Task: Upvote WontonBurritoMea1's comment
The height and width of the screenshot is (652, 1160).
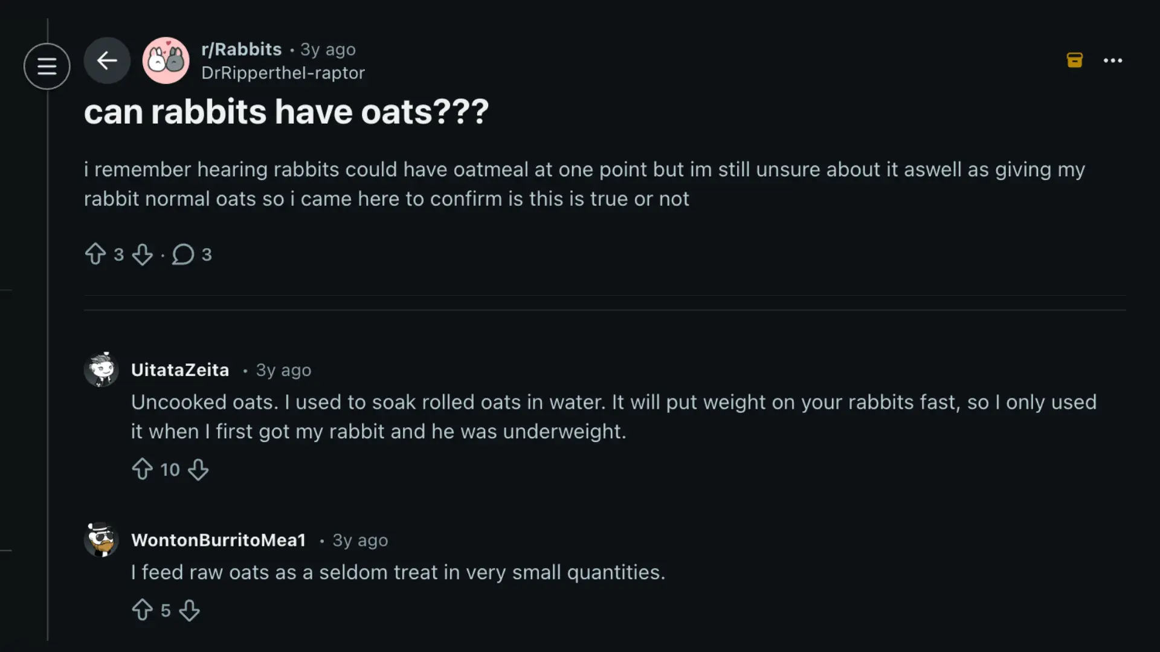Action: pyautogui.click(x=142, y=610)
